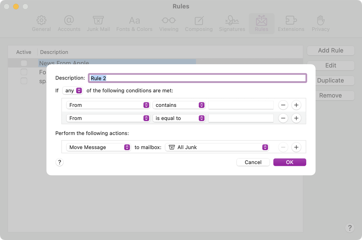Confirm the rule with OK
The height and width of the screenshot is (240, 362).
290,162
